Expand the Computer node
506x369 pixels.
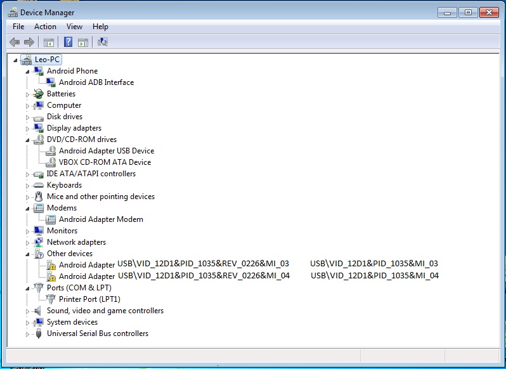coord(27,105)
